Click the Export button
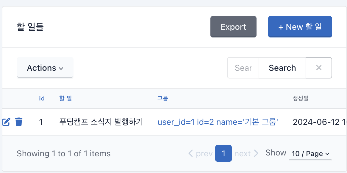This screenshot has width=347, height=173. [x=233, y=27]
